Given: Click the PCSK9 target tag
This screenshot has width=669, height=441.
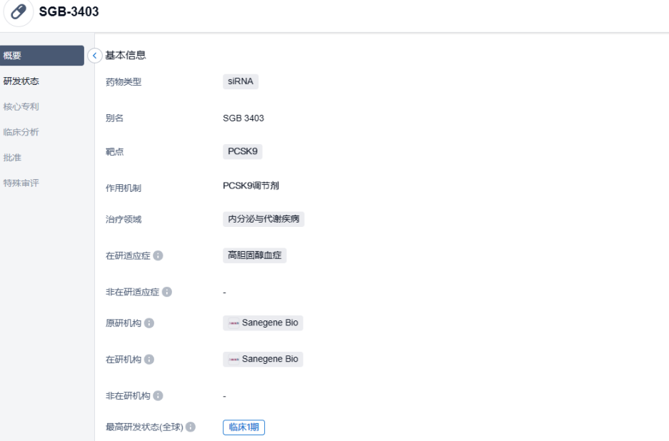Looking at the screenshot, I should point(242,151).
